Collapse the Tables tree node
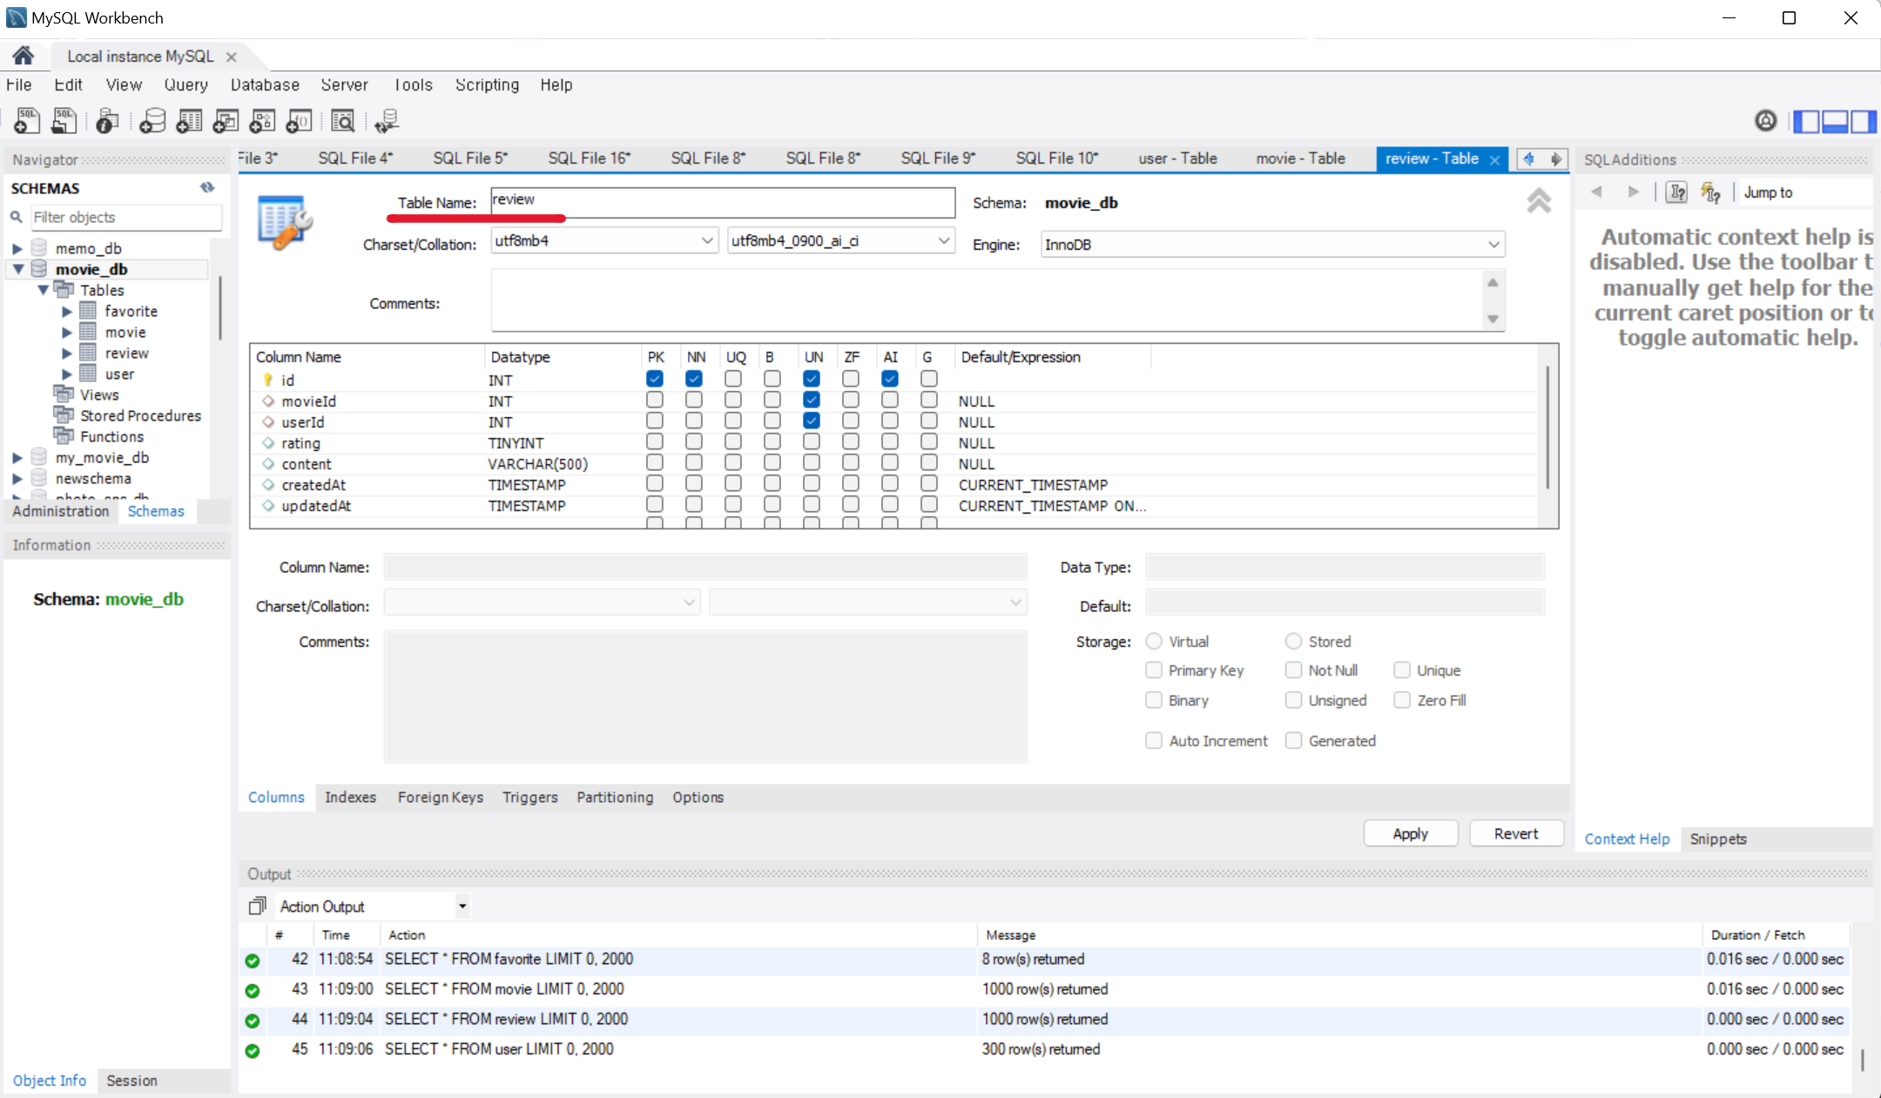The width and height of the screenshot is (1881, 1098). point(43,290)
